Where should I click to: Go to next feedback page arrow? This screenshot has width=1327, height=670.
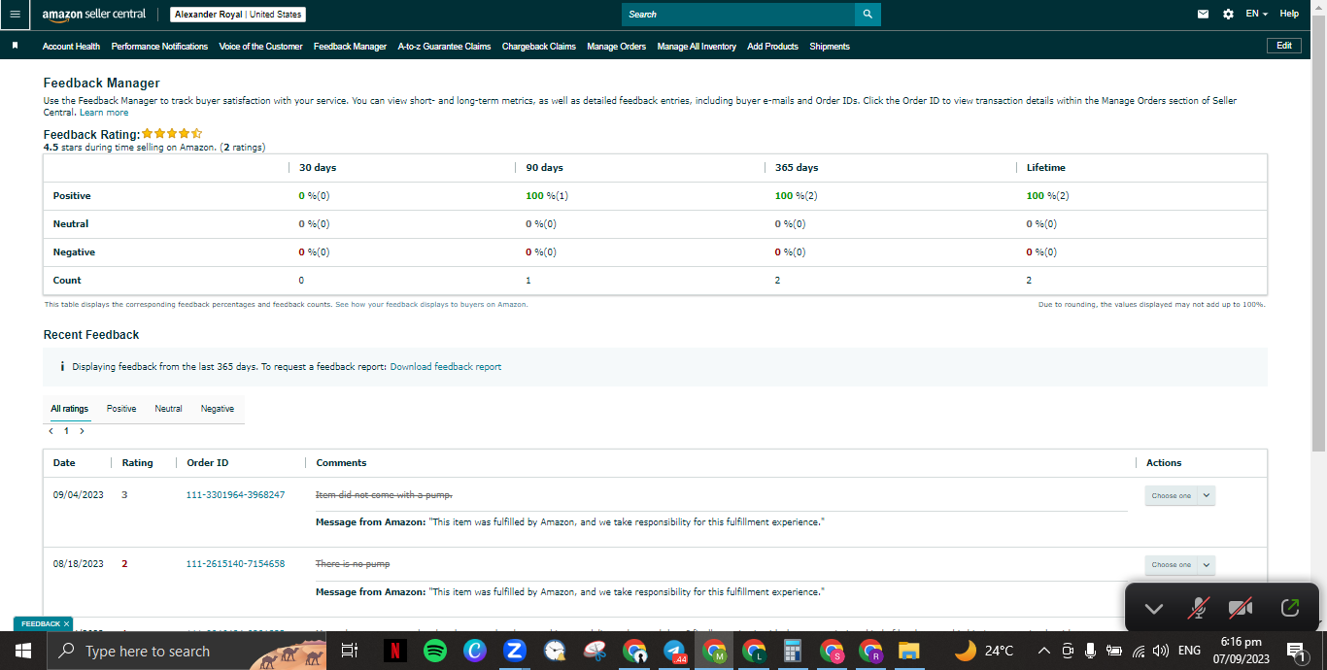(x=83, y=431)
